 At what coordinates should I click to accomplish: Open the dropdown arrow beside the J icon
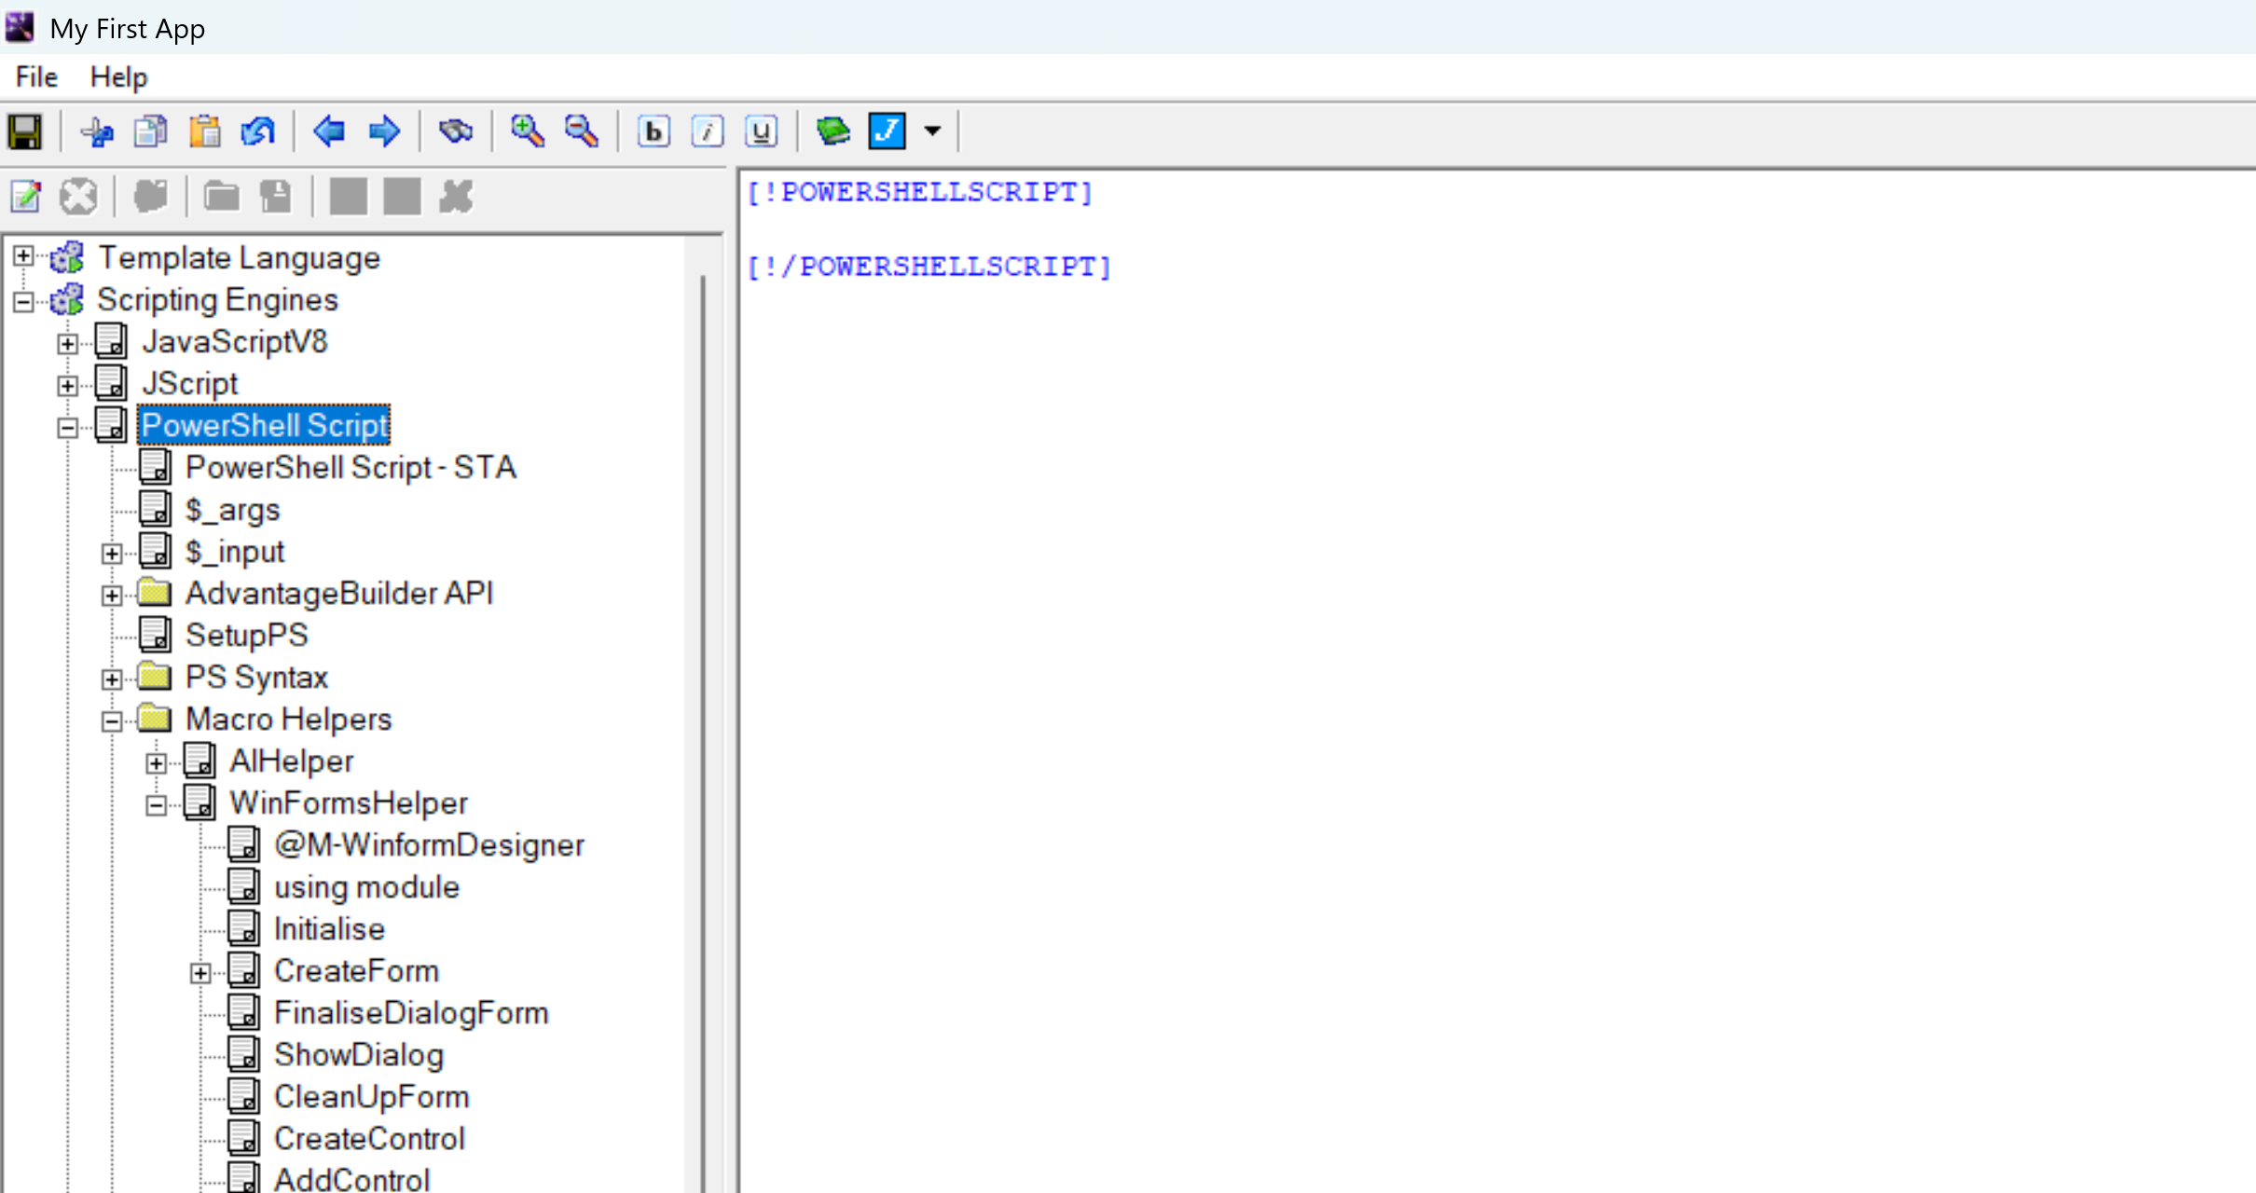932,131
